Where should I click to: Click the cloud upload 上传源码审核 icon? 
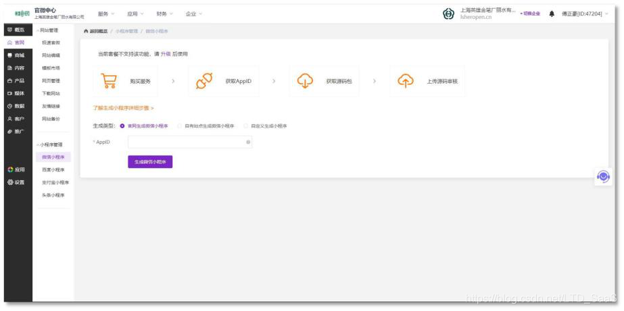pos(406,81)
